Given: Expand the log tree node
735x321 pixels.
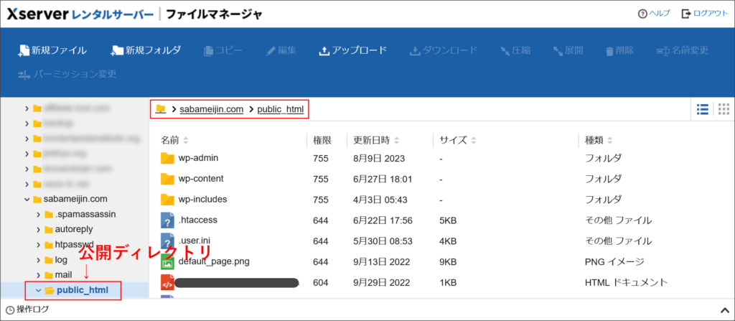Looking at the screenshot, I should pos(39,259).
